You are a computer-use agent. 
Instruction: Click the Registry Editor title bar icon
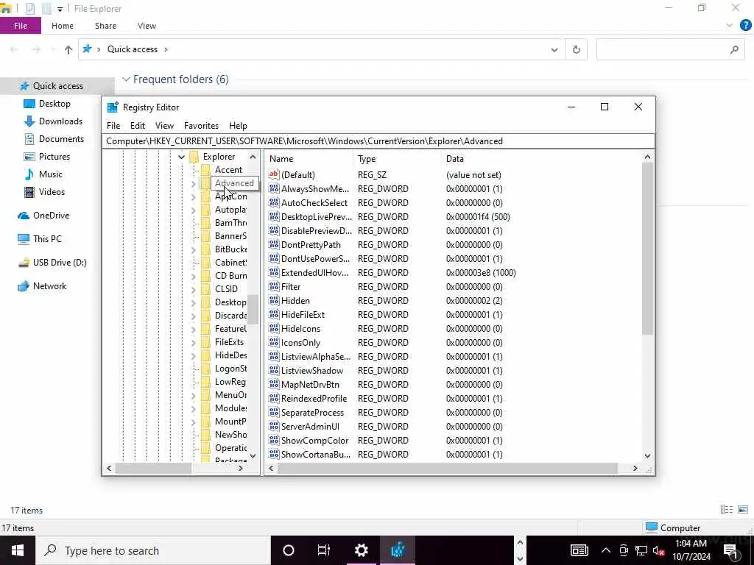[x=113, y=107]
